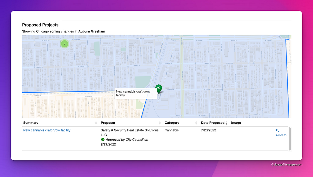
Task: Select the Cannabis category cell
Action: [x=172, y=130]
